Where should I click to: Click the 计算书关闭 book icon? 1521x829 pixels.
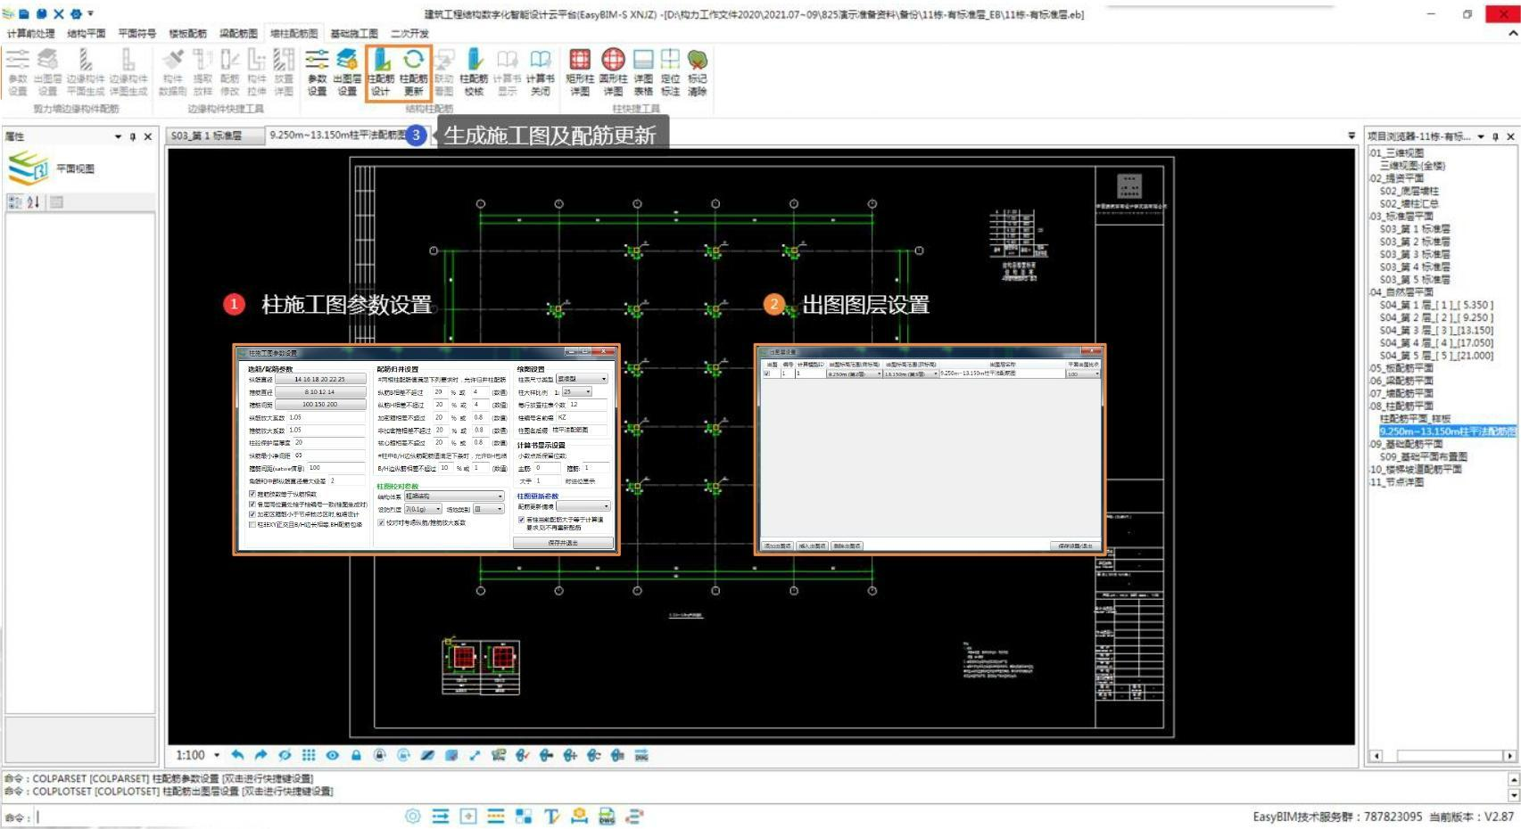coord(541,61)
